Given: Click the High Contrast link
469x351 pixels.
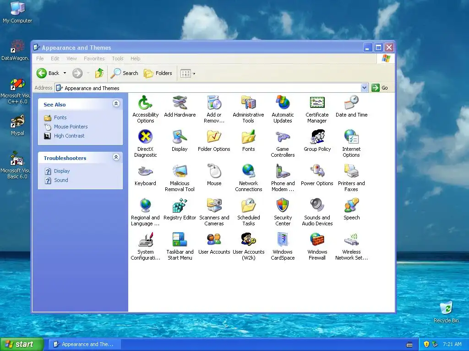Looking at the screenshot, I should (69, 136).
